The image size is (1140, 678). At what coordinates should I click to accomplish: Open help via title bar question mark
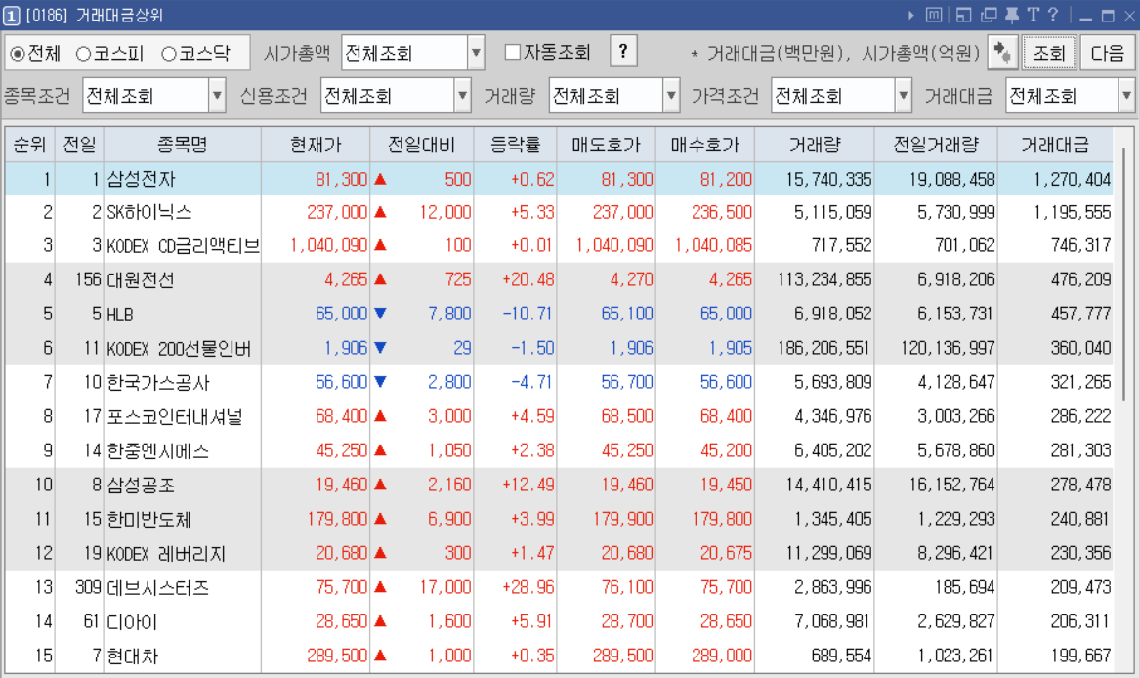[x=1053, y=15]
